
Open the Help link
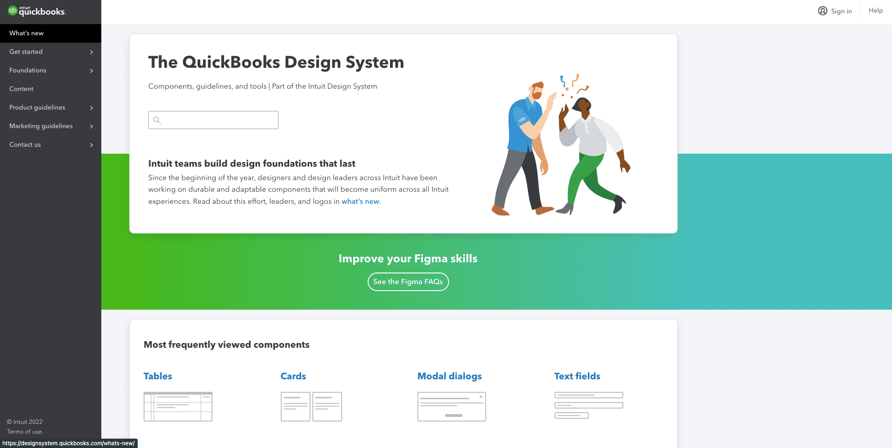pyautogui.click(x=876, y=10)
